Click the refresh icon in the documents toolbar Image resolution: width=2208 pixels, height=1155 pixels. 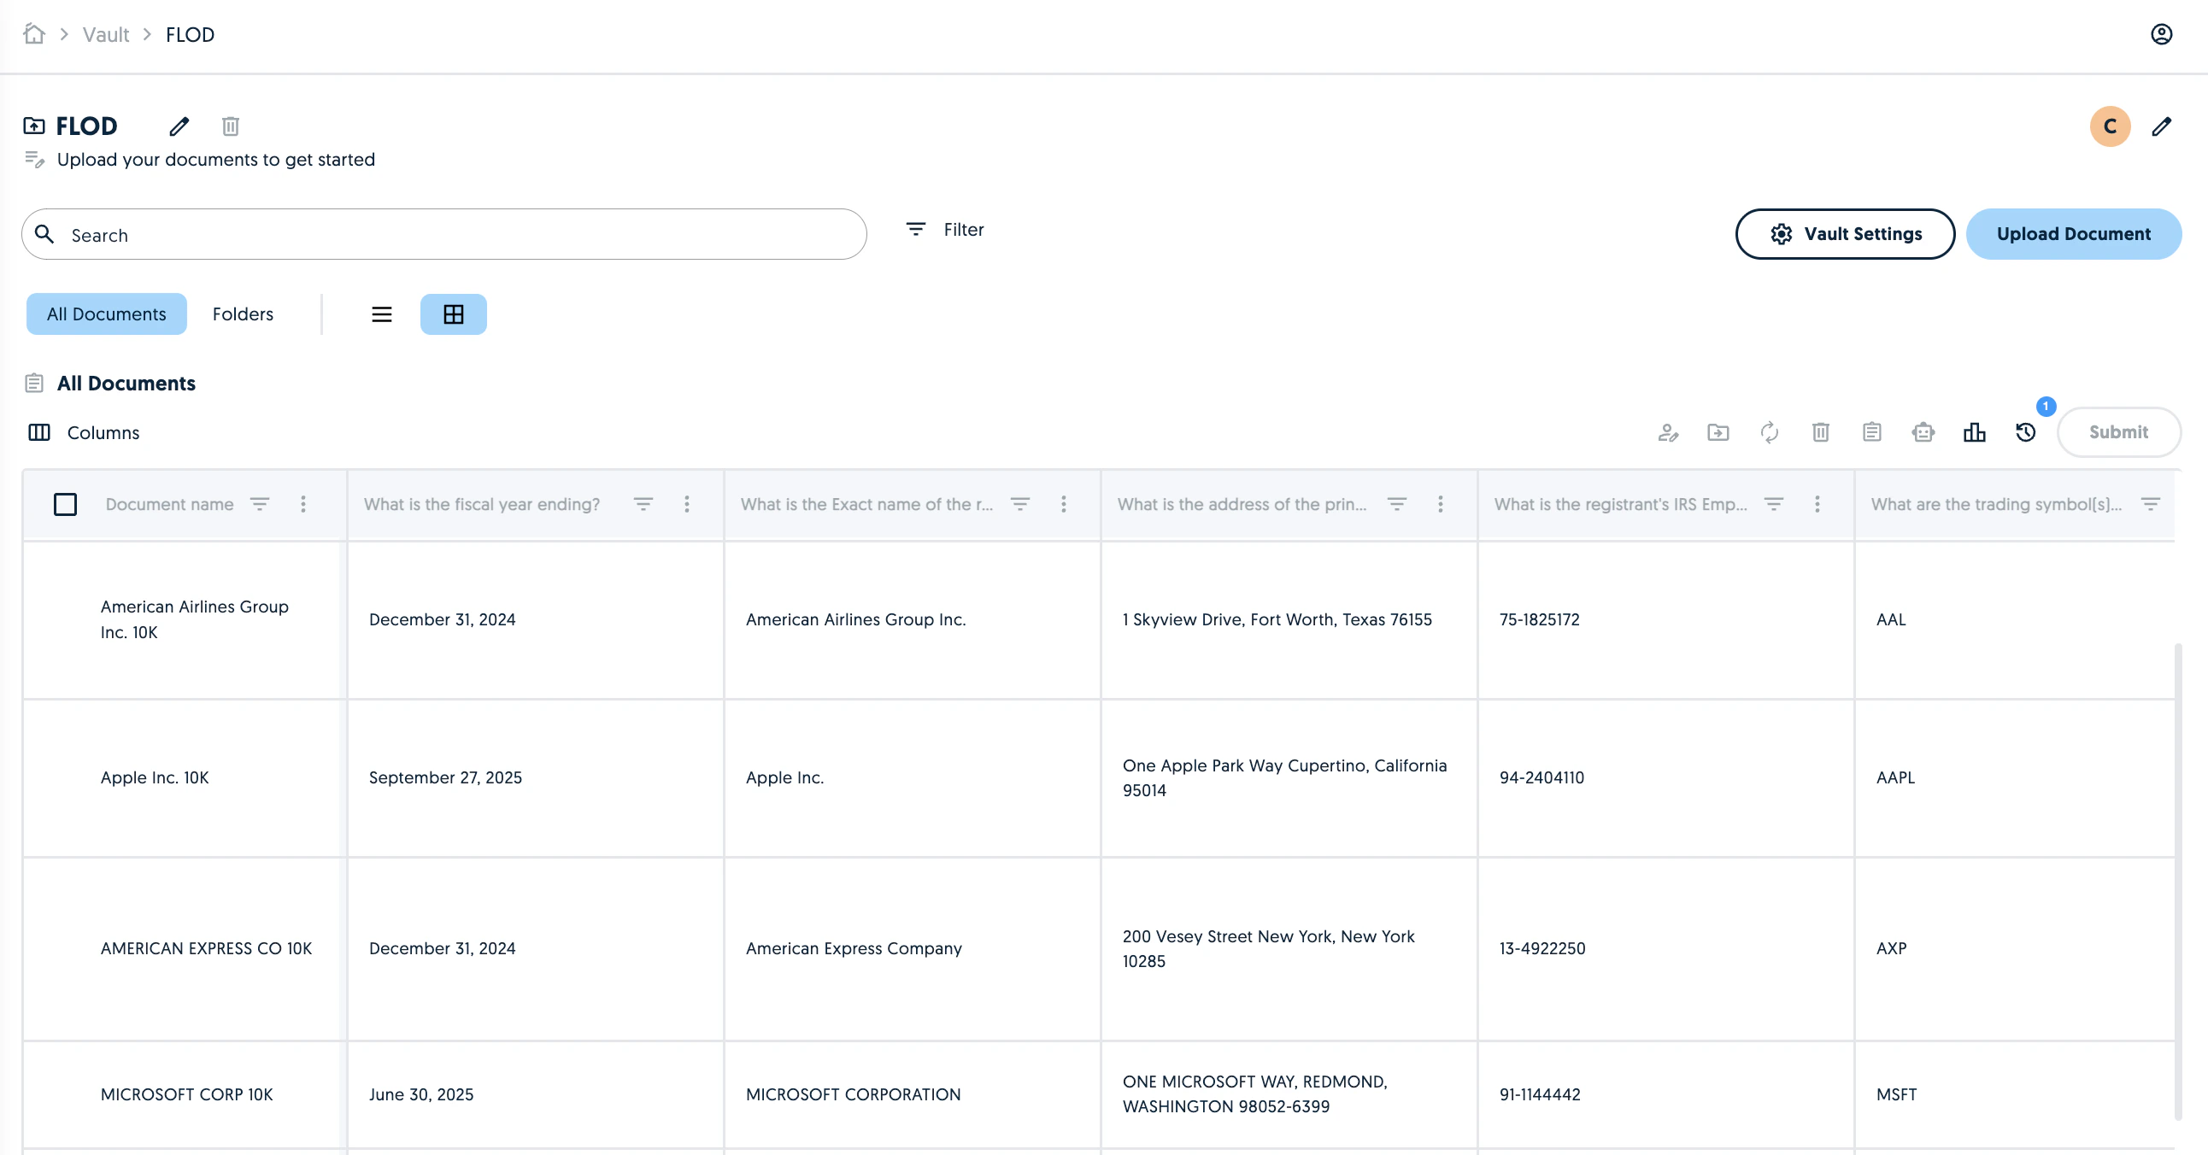[x=1769, y=432]
